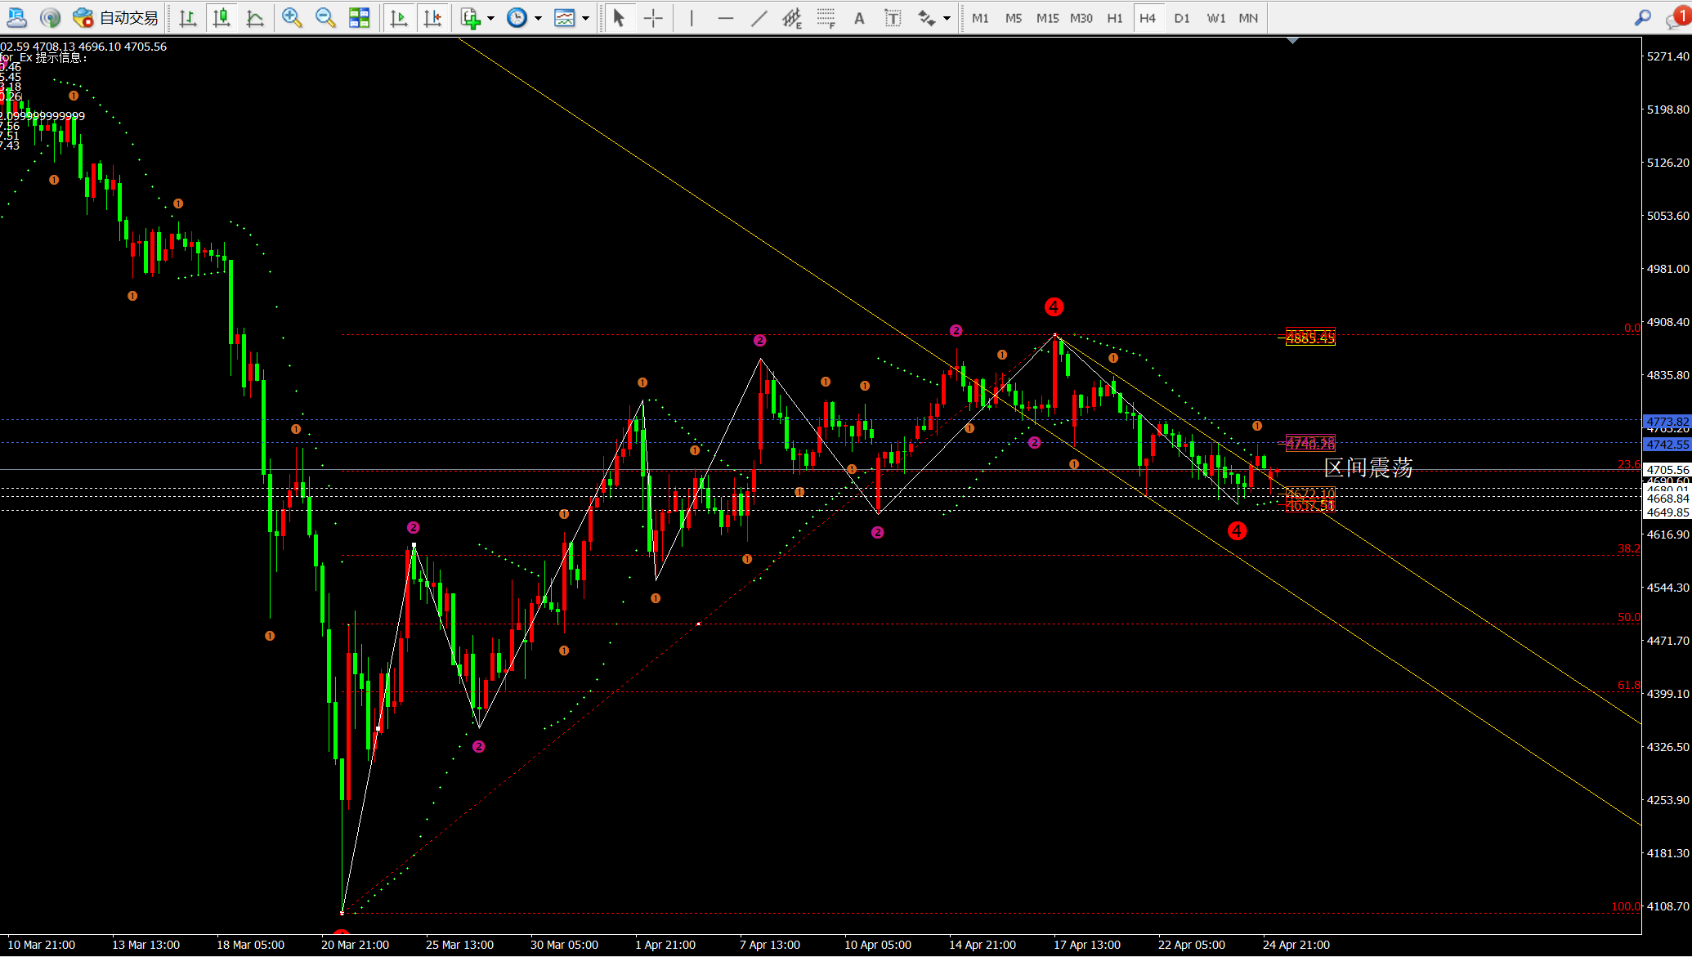1692x957 pixels.
Task: Zoom in on the chart
Action: pyautogui.click(x=291, y=17)
